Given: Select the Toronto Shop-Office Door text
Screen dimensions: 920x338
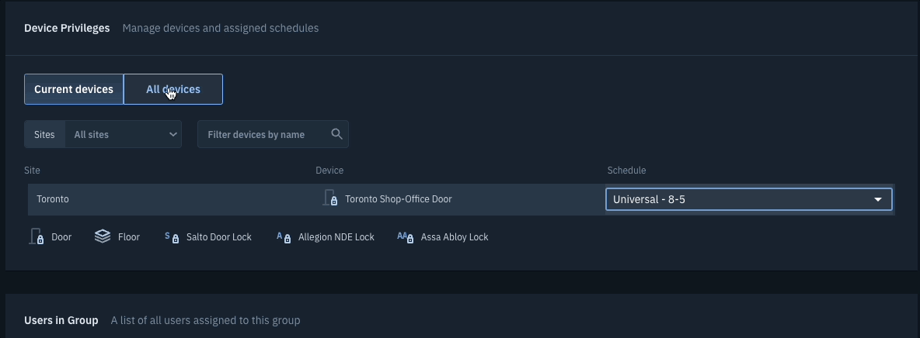Looking at the screenshot, I should tap(399, 199).
